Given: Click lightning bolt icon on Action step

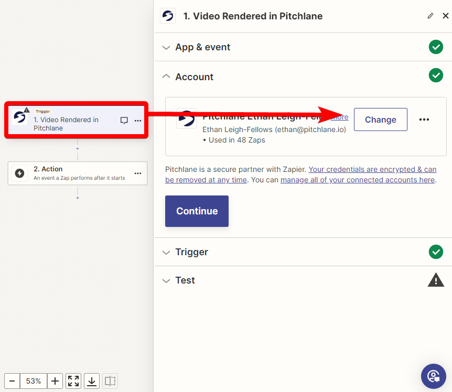Looking at the screenshot, I should [x=19, y=173].
